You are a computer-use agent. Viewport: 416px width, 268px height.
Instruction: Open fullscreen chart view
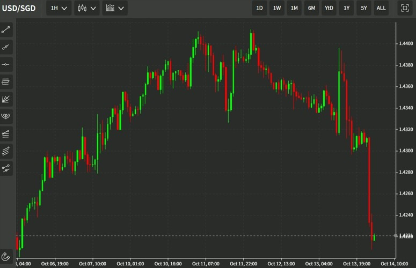405,8
